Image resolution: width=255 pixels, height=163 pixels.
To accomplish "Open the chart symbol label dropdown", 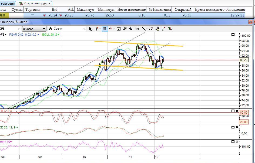I will point(5,35).
